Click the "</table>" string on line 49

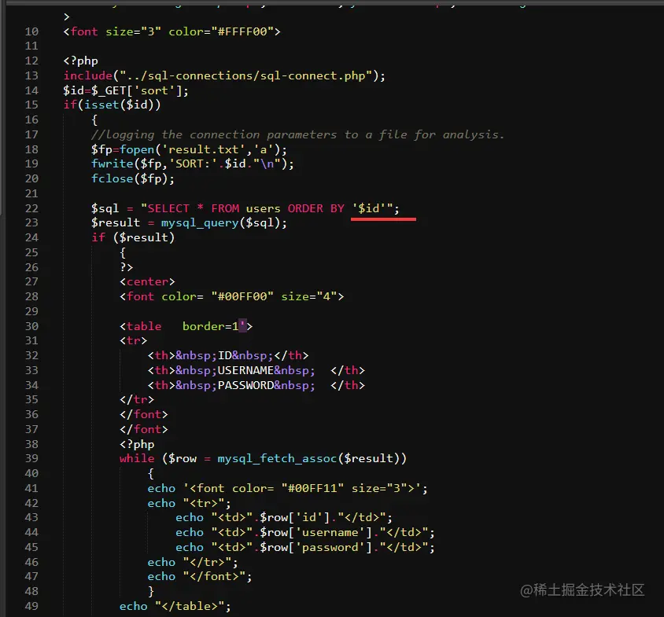[x=190, y=607]
